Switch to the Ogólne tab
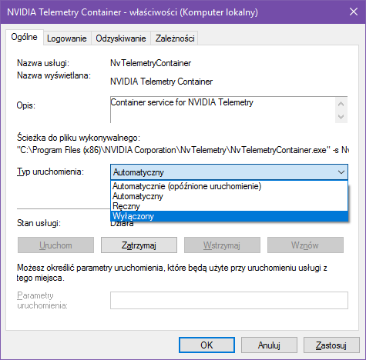 tap(25, 37)
